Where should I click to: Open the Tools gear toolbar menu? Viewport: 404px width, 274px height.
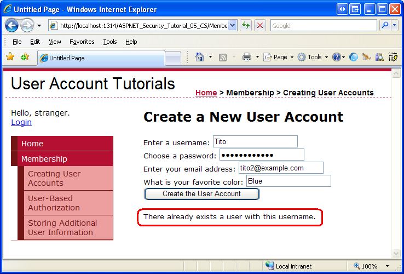point(313,57)
